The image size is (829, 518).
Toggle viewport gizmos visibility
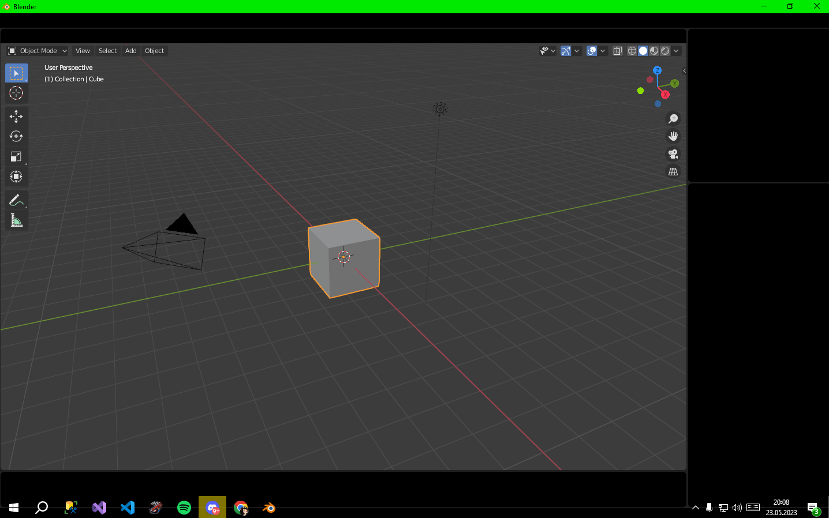coord(566,51)
